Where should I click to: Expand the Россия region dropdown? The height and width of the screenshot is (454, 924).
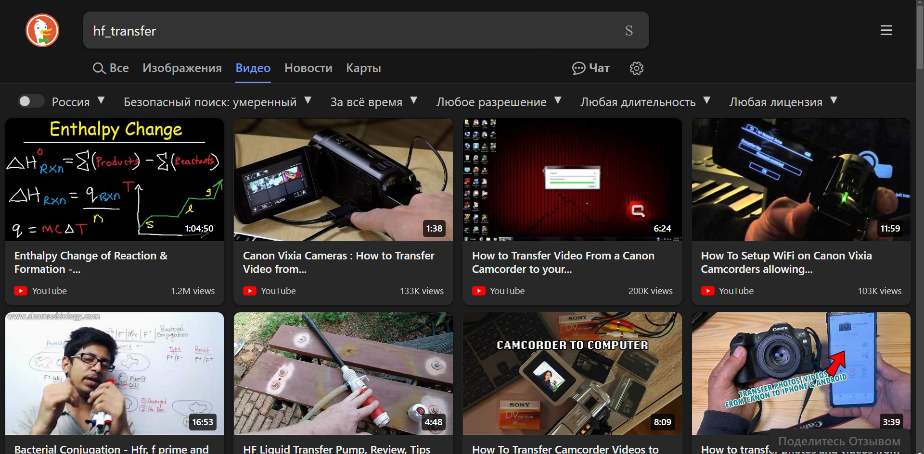pyautogui.click(x=78, y=101)
